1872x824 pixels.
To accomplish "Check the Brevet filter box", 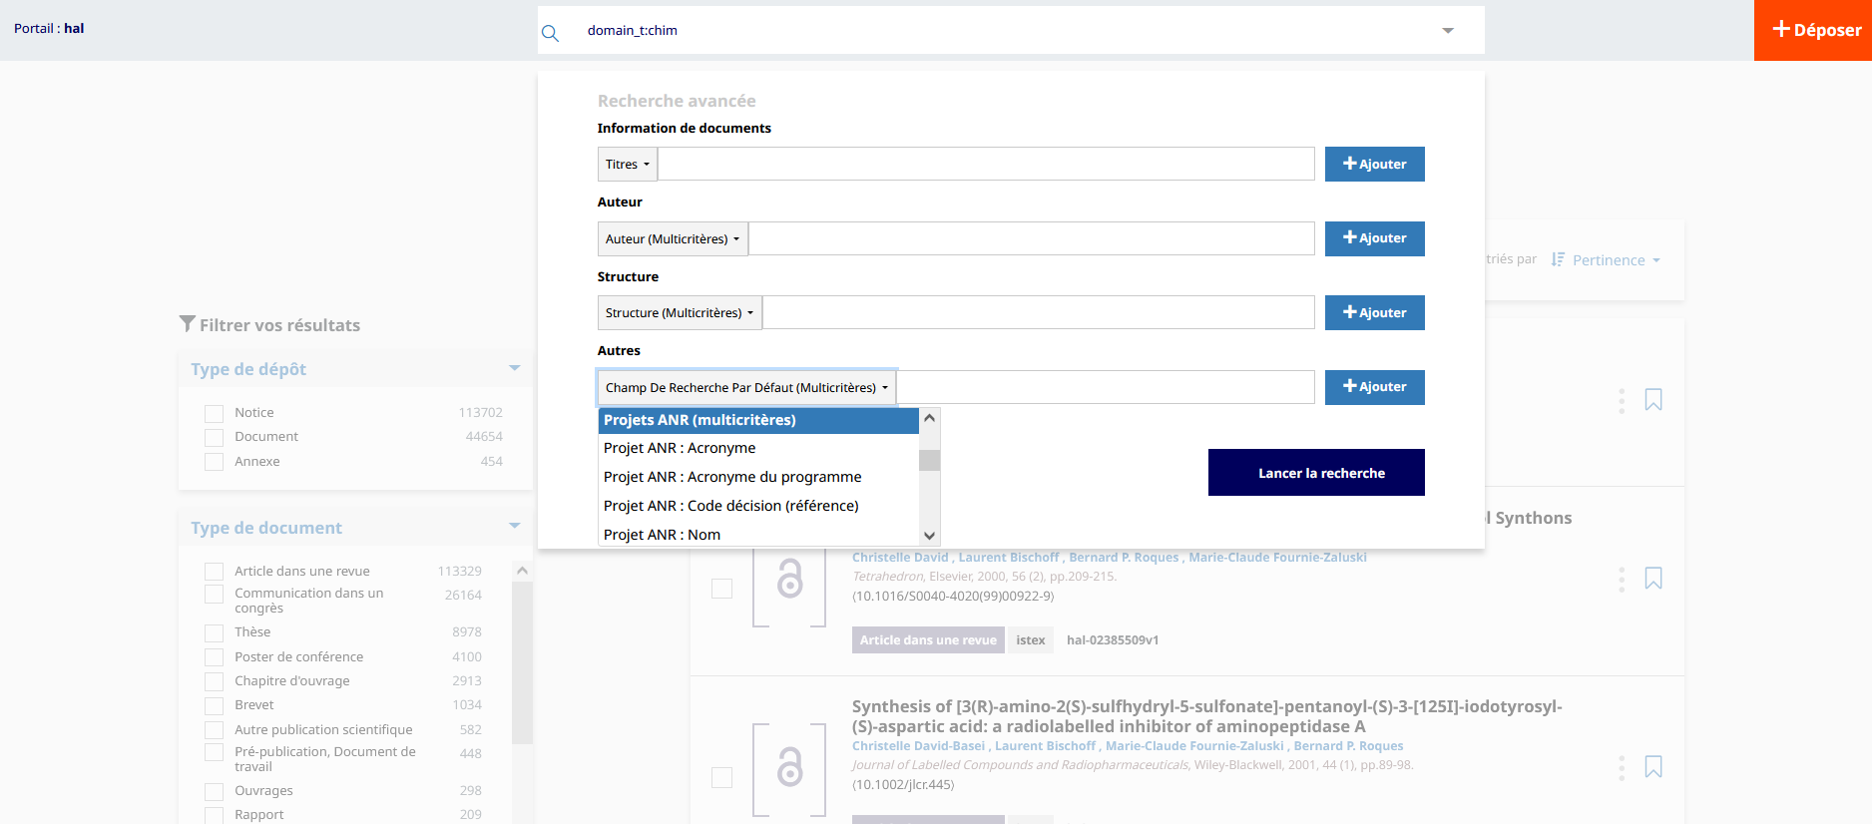I will coord(214,705).
